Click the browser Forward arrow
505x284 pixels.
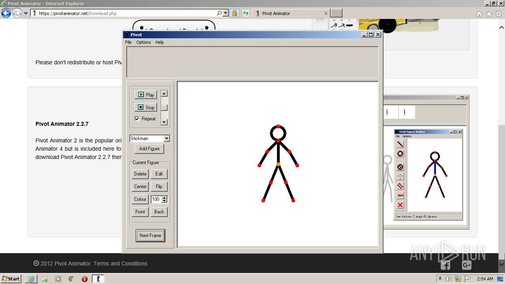click(17, 13)
